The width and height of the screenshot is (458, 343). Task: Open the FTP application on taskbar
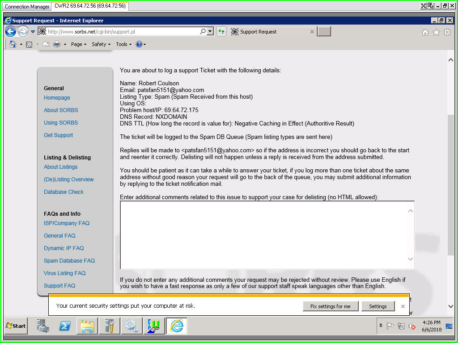[154, 326]
